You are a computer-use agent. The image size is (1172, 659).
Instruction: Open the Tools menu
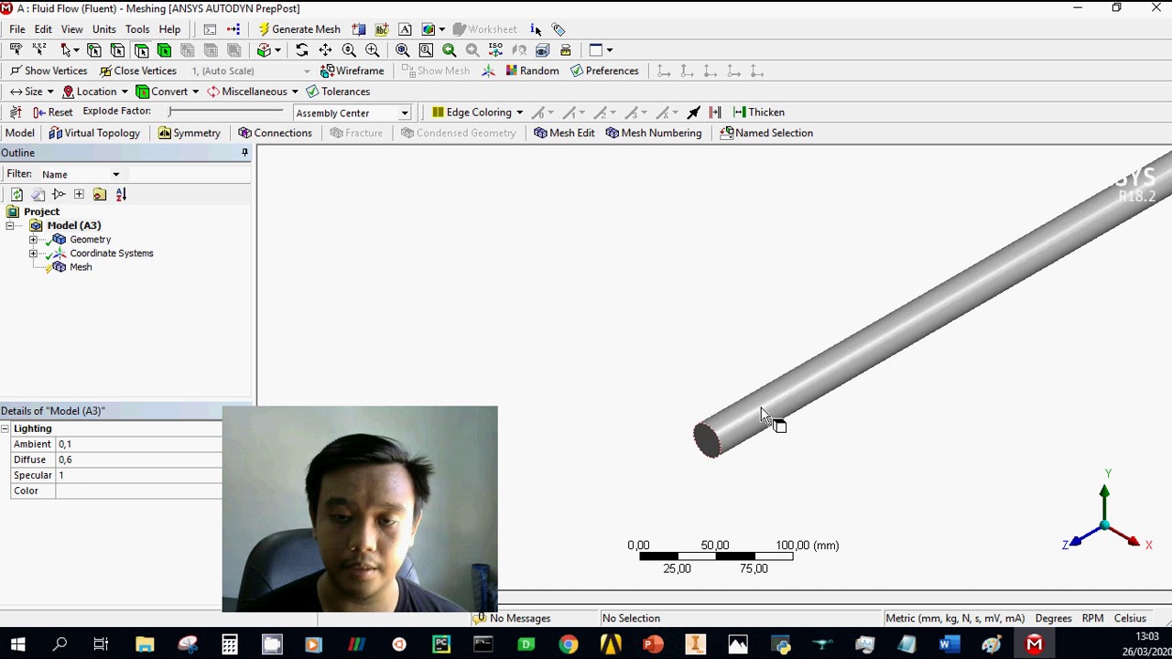[x=137, y=29]
